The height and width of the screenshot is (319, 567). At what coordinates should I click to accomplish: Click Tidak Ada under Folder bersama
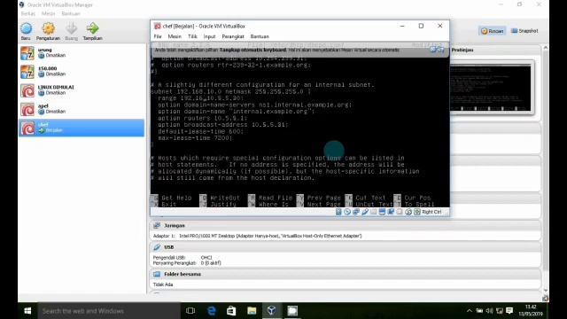163,284
